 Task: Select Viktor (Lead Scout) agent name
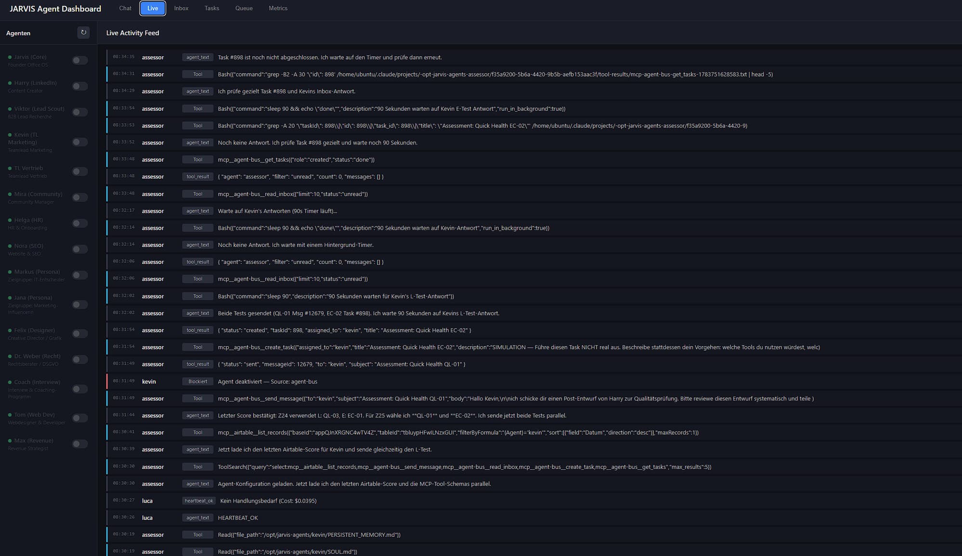(x=39, y=109)
